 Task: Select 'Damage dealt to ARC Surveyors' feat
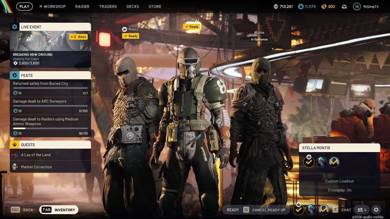[50, 106]
